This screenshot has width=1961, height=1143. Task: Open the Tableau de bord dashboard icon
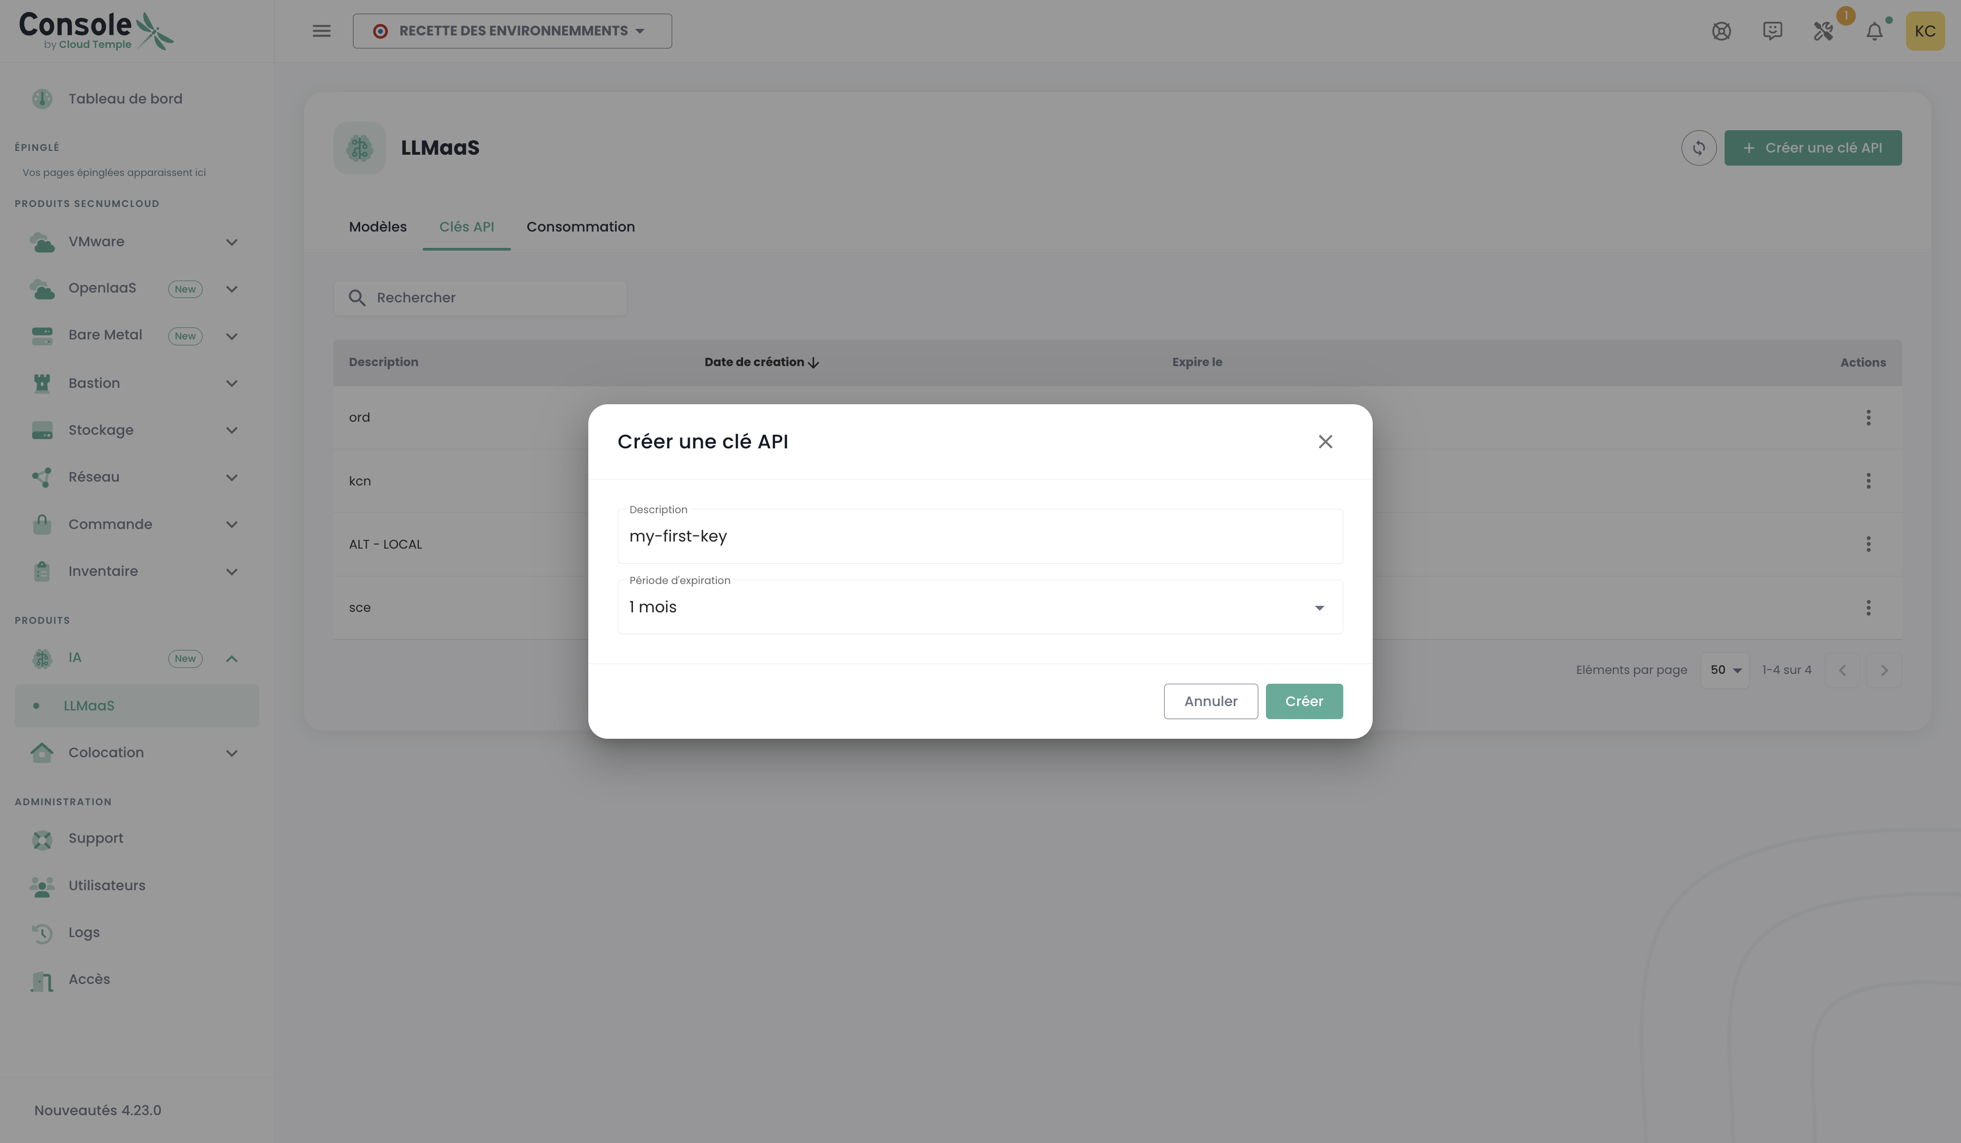tap(41, 99)
